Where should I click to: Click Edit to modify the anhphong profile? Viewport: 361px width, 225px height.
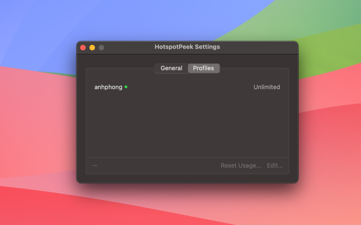pyautogui.click(x=275, y=165)
